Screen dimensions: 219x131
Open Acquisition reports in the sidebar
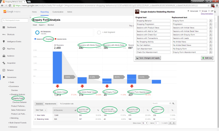tap(11, 63)
